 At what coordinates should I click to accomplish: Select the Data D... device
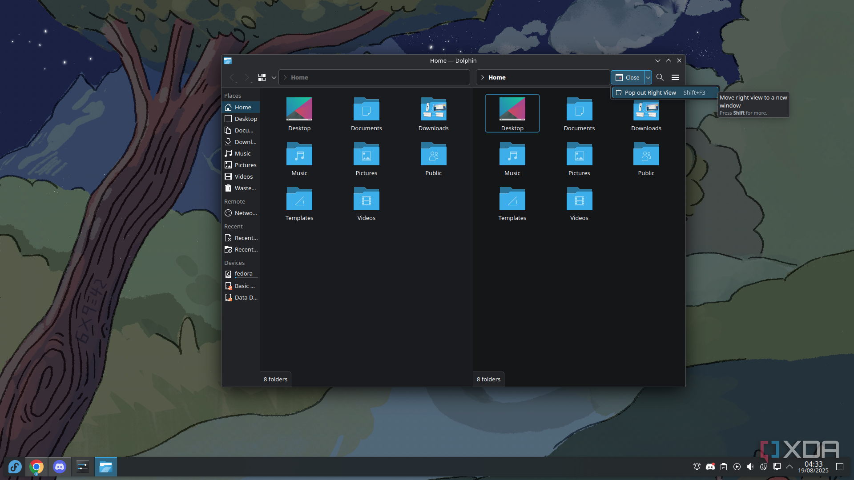click(x=241, y=297)
